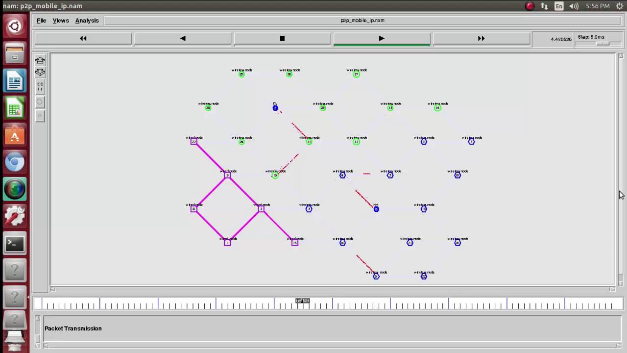
Task: Select wired node 8
Action: point(194,209)
